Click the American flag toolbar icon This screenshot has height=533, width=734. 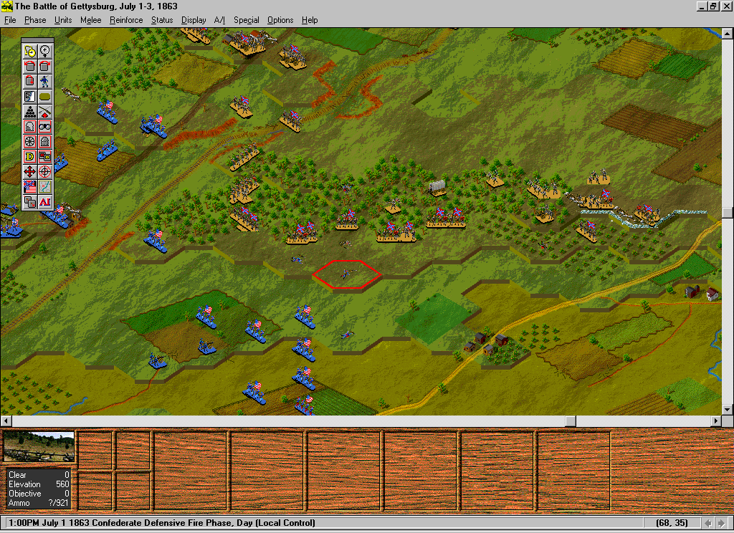30,187
